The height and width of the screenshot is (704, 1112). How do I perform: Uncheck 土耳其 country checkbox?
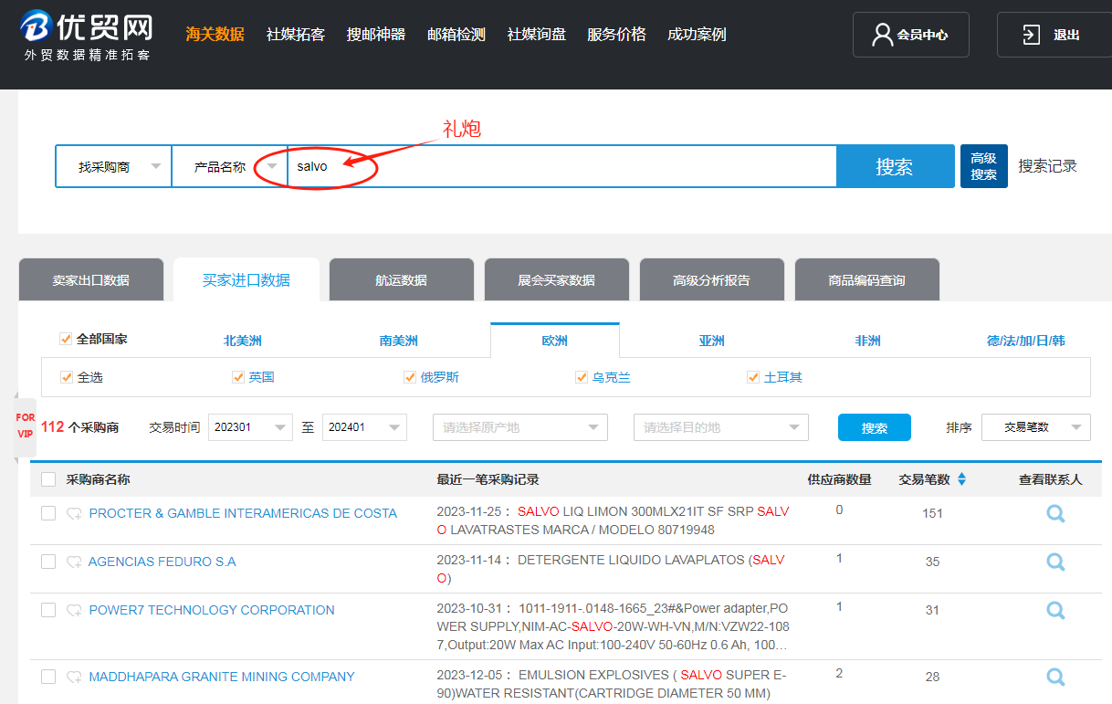[x=753, y=377]
